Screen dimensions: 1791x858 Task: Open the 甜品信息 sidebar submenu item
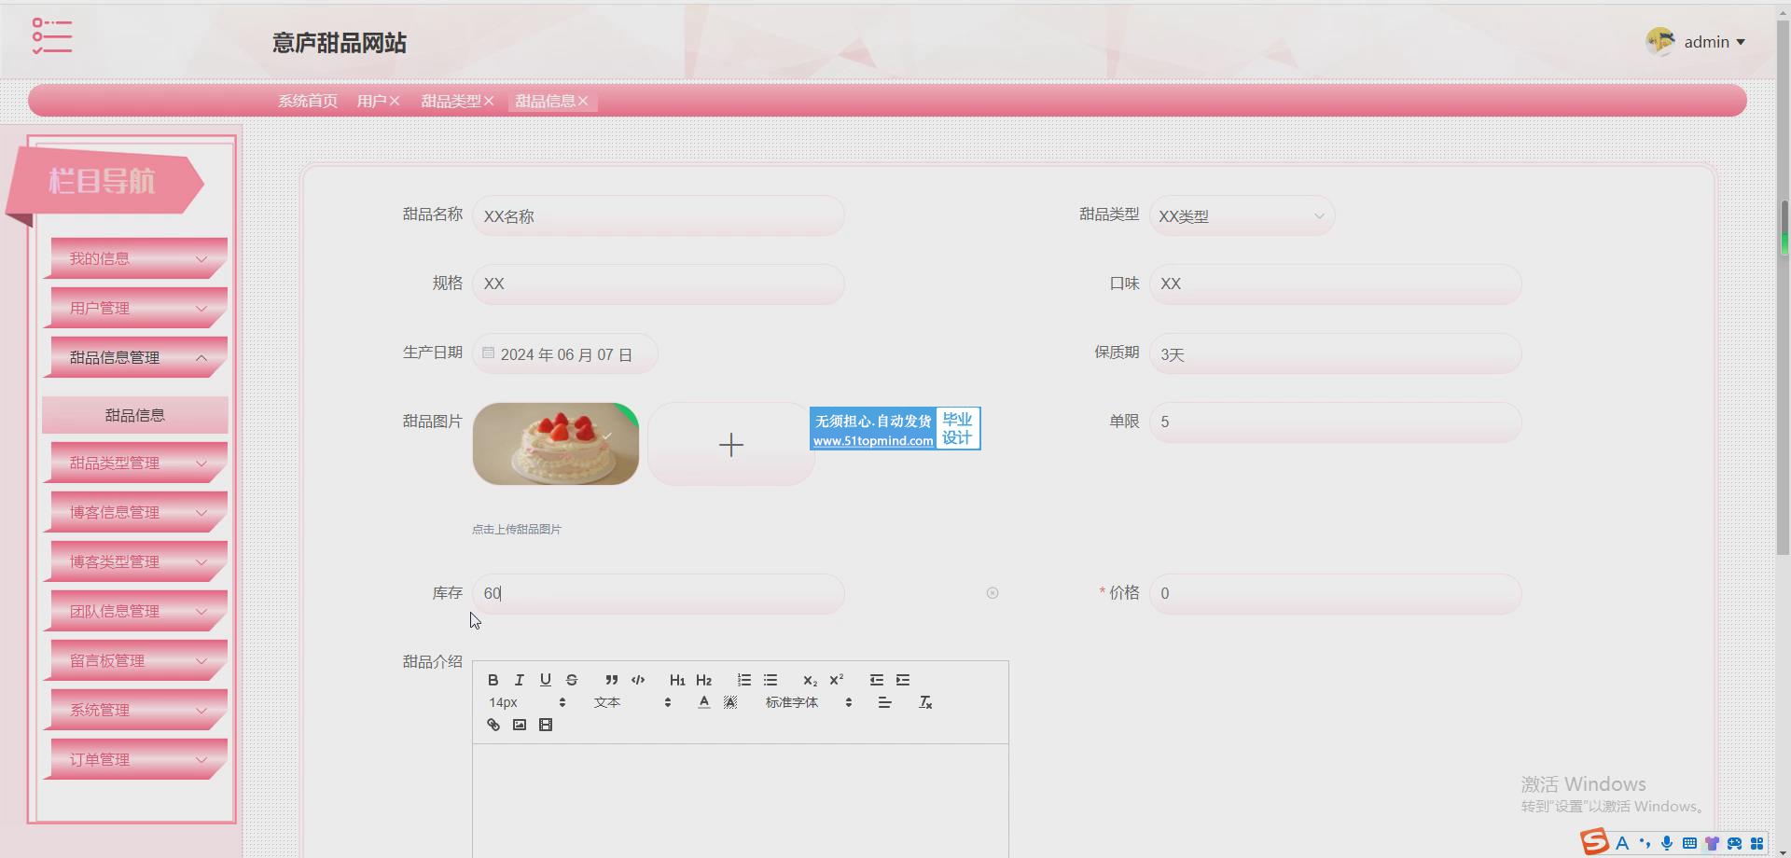[135, 415]
